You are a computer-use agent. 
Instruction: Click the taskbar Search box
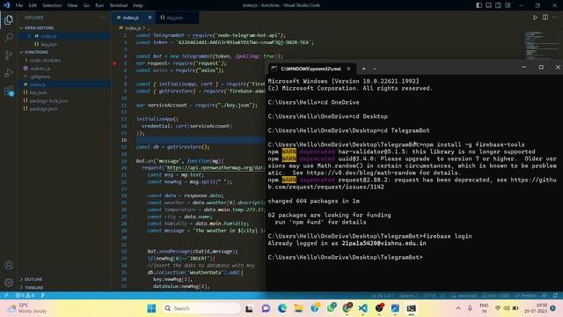tap(201, 308)
